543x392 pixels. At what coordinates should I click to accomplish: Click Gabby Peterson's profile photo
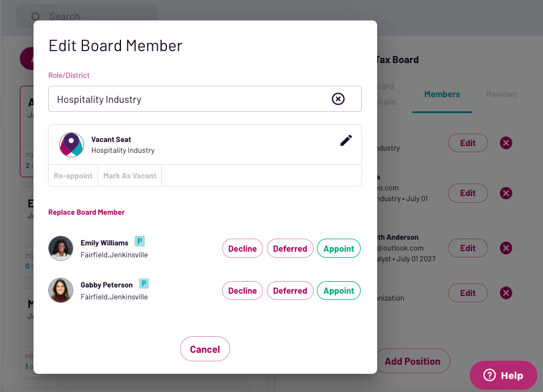pyautogui.click(x=61, y=290)
